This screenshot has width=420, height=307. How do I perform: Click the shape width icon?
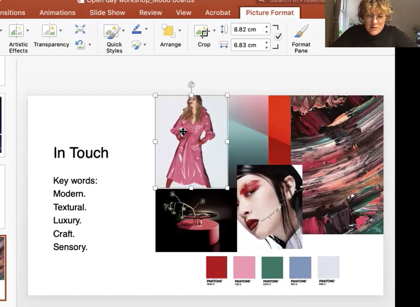tap(224, 45)
